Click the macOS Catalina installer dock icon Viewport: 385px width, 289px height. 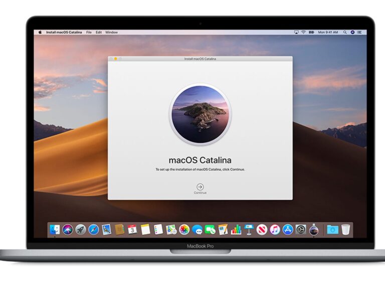[x=314, y=230]
